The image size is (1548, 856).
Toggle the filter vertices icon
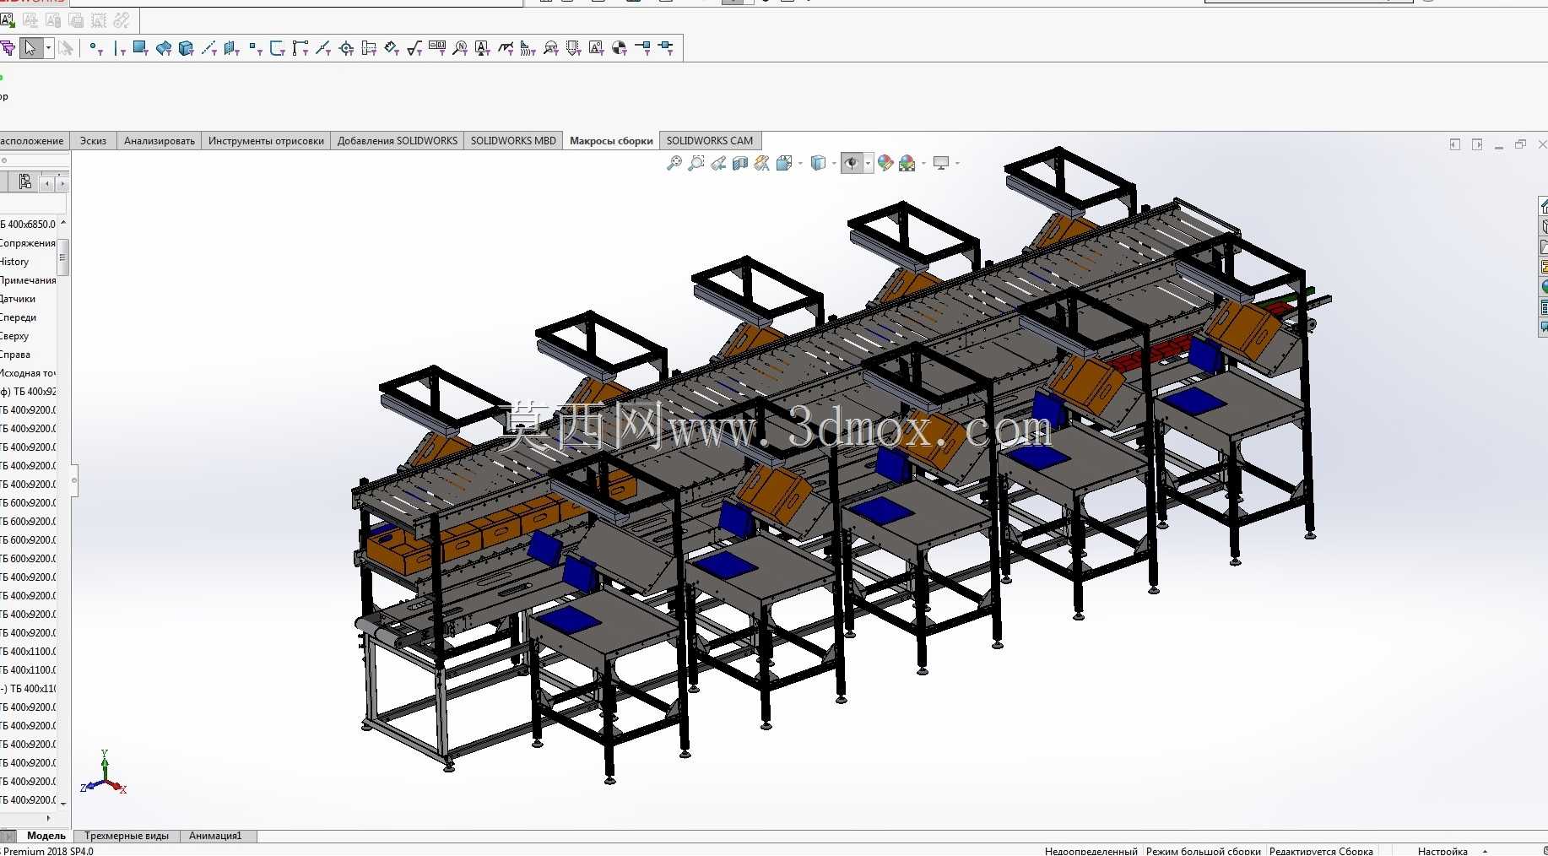coord(96,48)
